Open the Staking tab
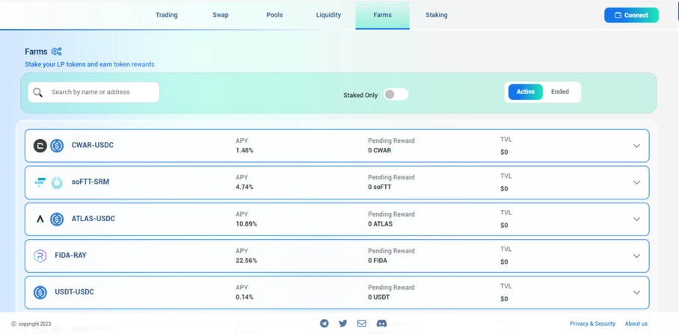 click(x=436, y=15)
